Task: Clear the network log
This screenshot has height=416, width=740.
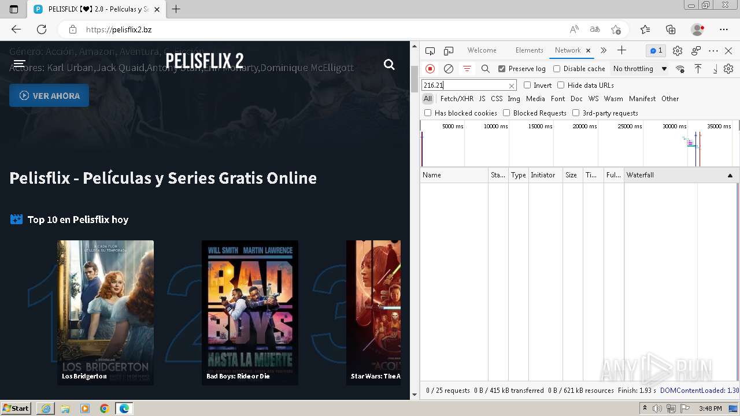Action: pos(448,69)
